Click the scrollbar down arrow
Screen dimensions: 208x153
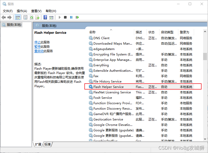(205, 139)
